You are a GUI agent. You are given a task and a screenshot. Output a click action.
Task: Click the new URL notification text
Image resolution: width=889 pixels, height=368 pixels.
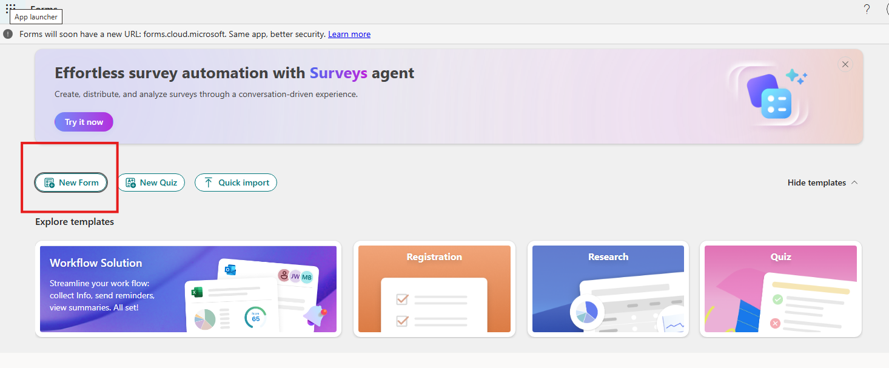tap(173, 35)
